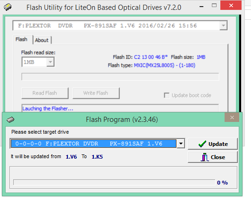Click the Write Flash button

pyautogui.click(x=96, y=93)
